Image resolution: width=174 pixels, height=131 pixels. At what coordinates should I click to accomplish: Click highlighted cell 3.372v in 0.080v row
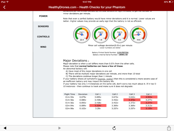point(132,100)
